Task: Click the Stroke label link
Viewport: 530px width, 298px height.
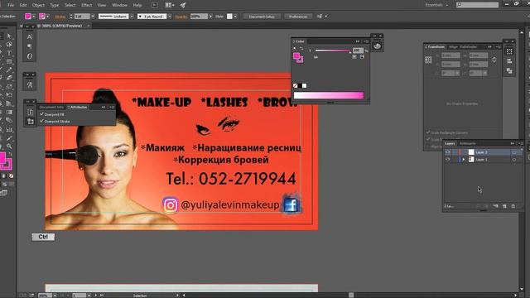Action: (60, 17)
